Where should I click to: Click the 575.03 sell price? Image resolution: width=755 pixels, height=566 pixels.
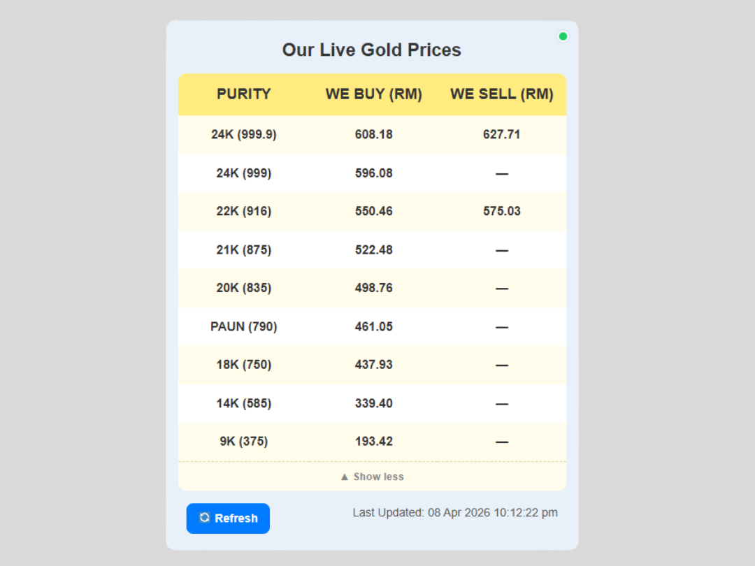pos(501,211)
